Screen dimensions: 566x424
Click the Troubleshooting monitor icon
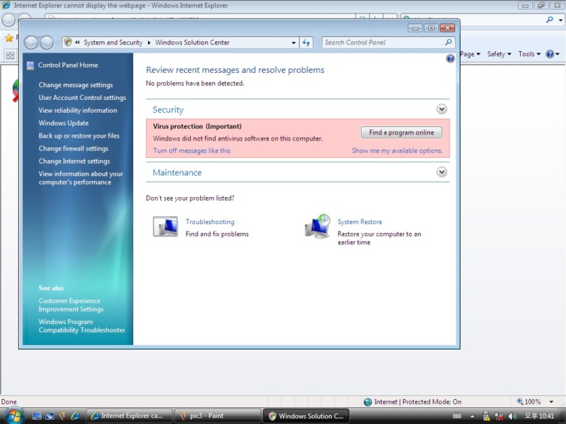[165, 226]
